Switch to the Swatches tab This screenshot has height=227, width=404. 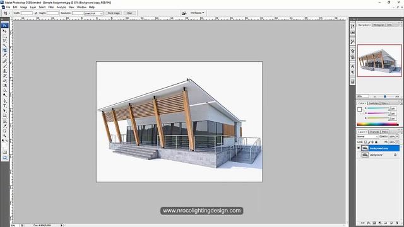pos(373,103)
